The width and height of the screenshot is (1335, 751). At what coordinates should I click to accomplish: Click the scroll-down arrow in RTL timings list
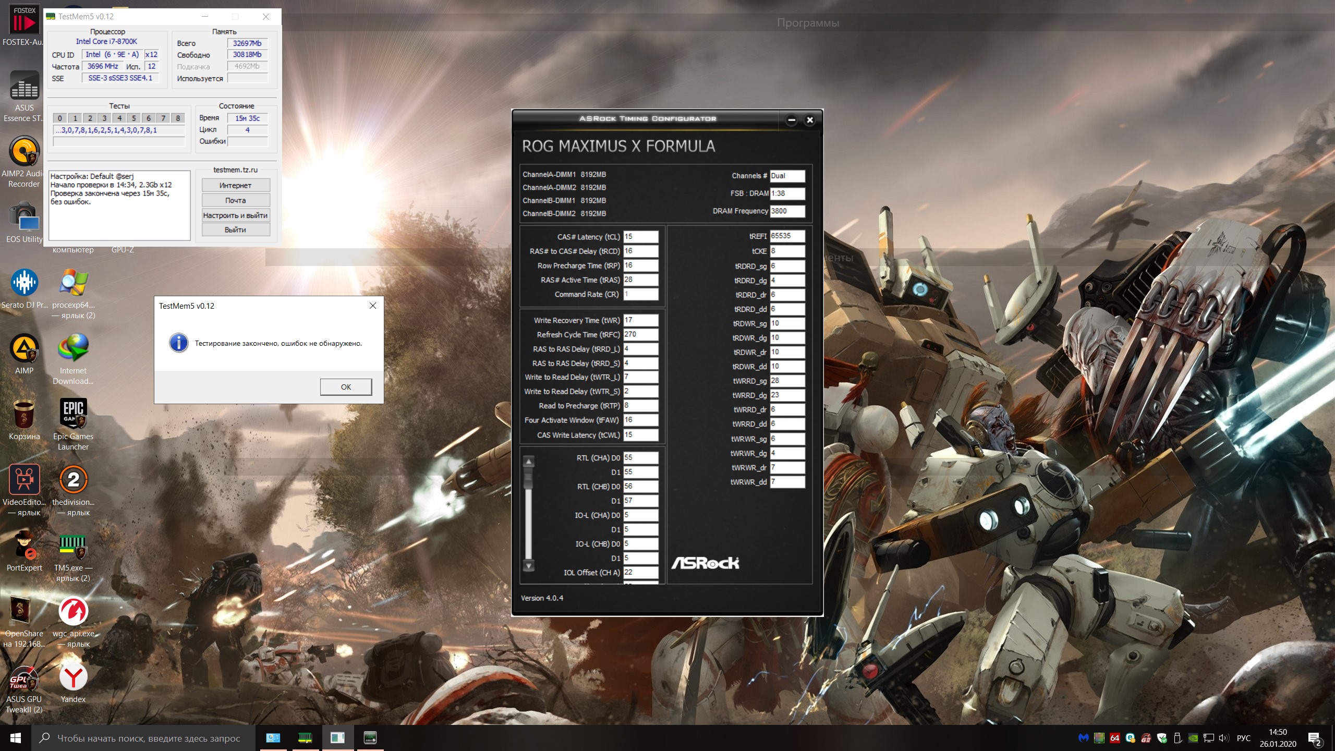528,566
